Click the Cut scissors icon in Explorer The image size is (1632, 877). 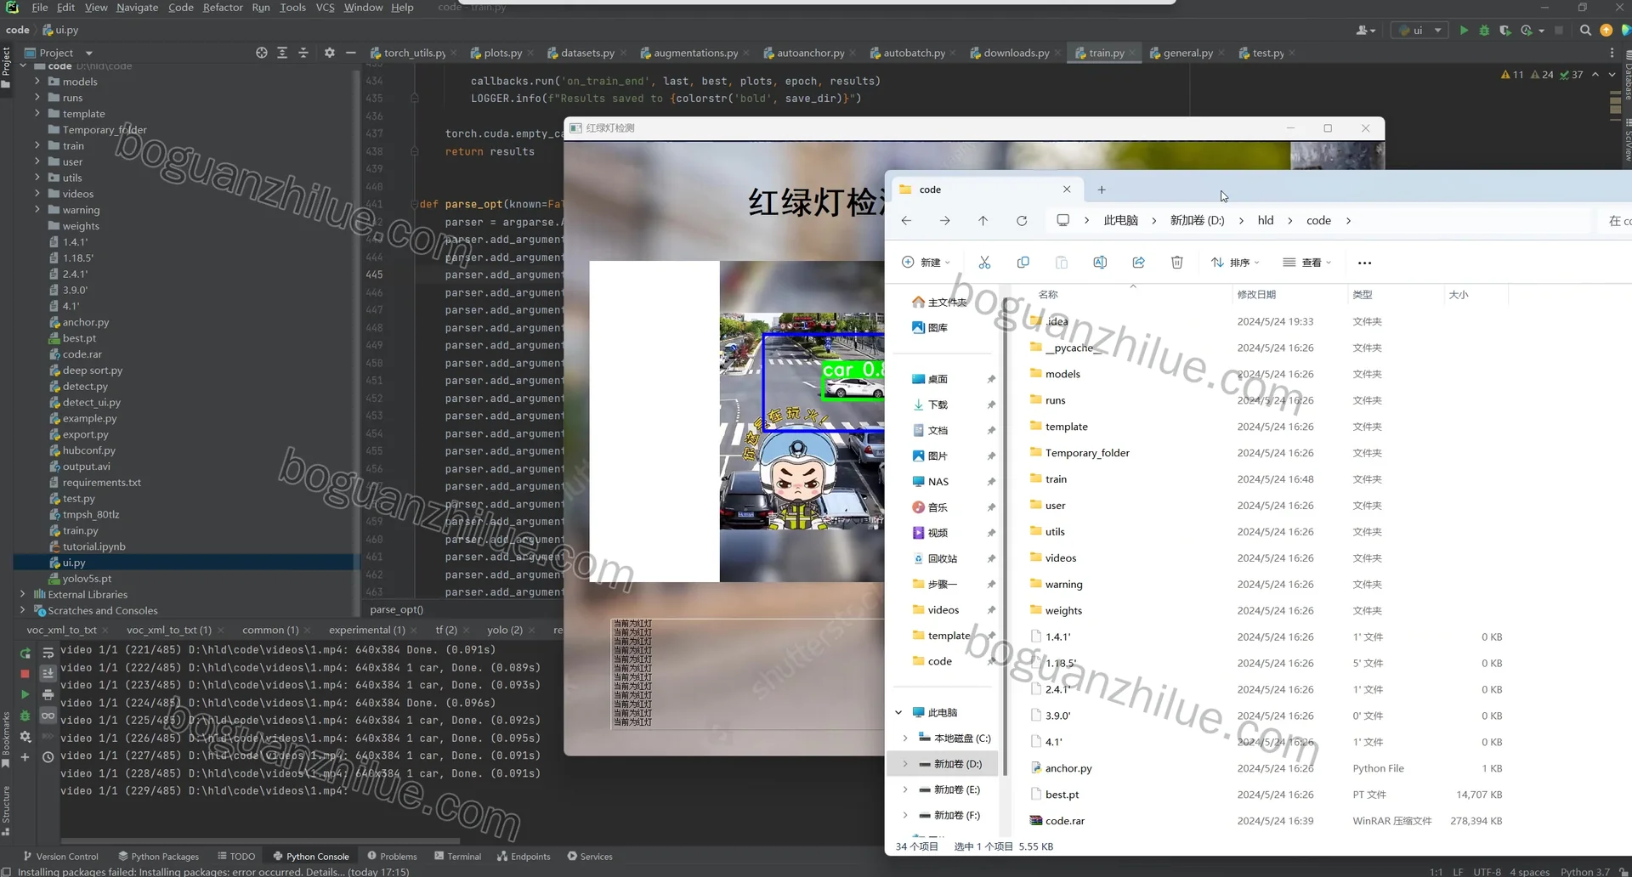tap(984, 263)
